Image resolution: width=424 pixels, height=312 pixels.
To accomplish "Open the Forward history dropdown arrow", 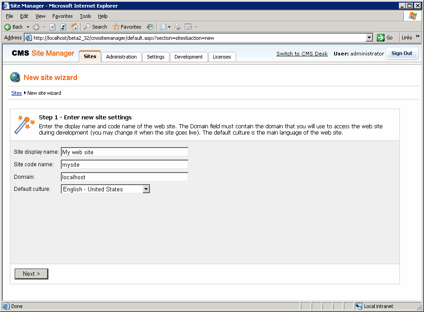I will [45, 27].
